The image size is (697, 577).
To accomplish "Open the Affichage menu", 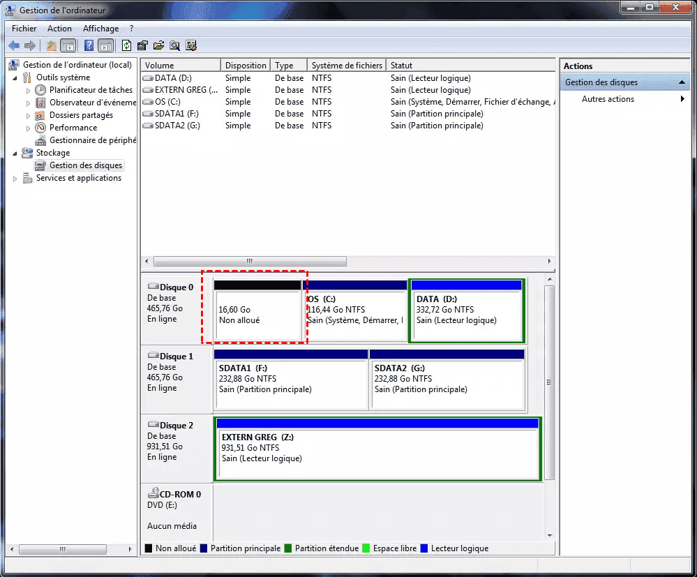I will coord(100,29).
